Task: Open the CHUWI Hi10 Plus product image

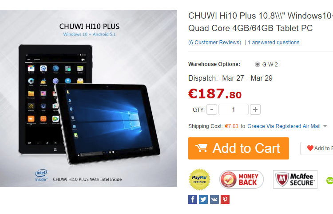Action: coord(88,98)
